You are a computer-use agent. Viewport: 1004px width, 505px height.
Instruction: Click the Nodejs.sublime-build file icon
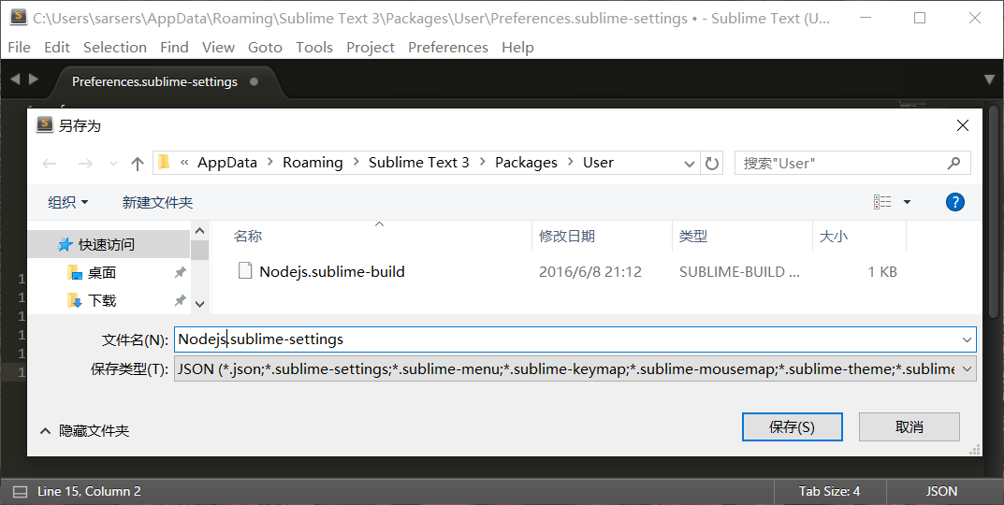244,271
